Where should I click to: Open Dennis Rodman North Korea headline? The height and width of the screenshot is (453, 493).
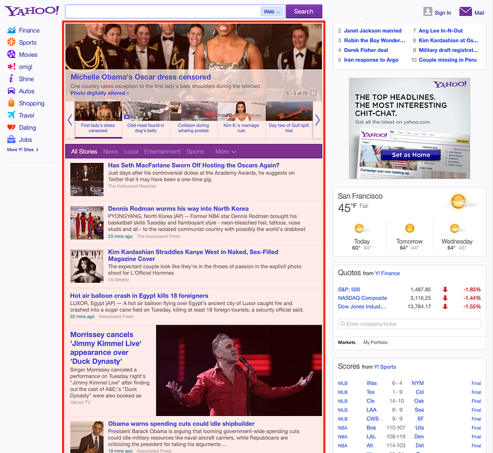(x=178, y=209)
